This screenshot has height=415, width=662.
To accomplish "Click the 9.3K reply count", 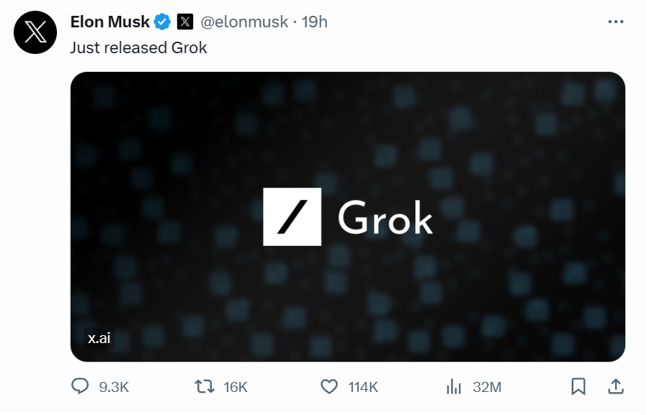I will point(114,387).
